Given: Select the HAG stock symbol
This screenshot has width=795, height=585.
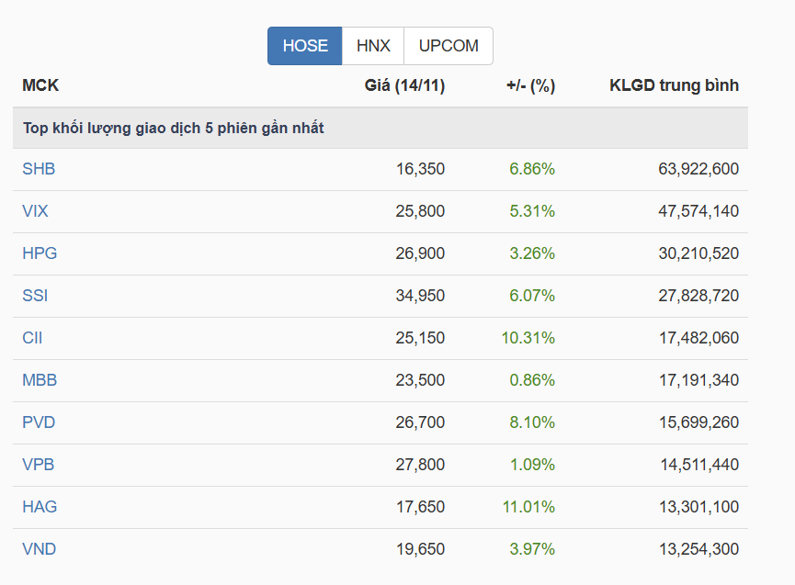Looking at the screenshot, I should click(x=40, y=507).
